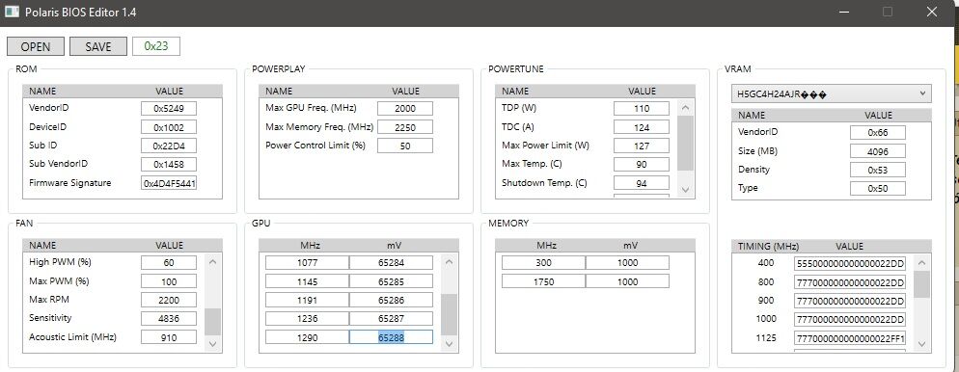
Task: Edit timing value for 800 MHz
Action: click(850, 282)
